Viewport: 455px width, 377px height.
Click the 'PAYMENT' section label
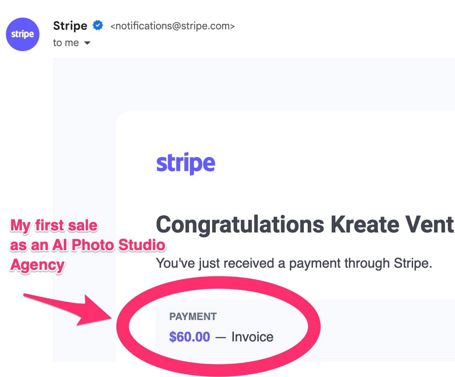193,317
